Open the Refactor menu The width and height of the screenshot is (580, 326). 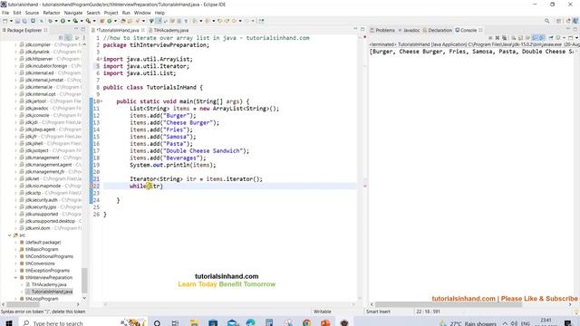point(52,13)
